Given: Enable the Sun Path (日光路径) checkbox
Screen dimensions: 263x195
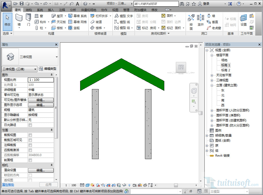Looking at the screenshot, I should (x=30, y=125).
